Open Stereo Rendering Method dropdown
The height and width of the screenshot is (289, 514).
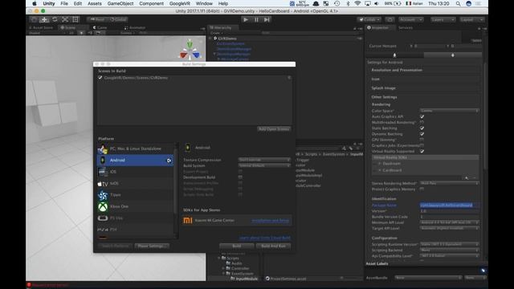(x=450, y=183)
